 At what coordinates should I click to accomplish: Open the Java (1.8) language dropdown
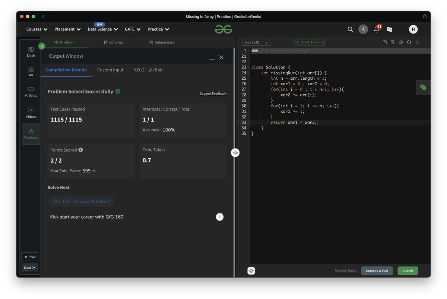point(256,42)
